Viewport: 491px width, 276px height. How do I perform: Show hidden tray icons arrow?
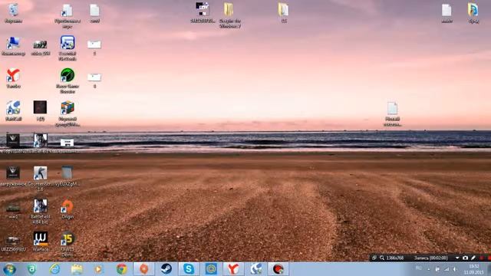[428, 269]
